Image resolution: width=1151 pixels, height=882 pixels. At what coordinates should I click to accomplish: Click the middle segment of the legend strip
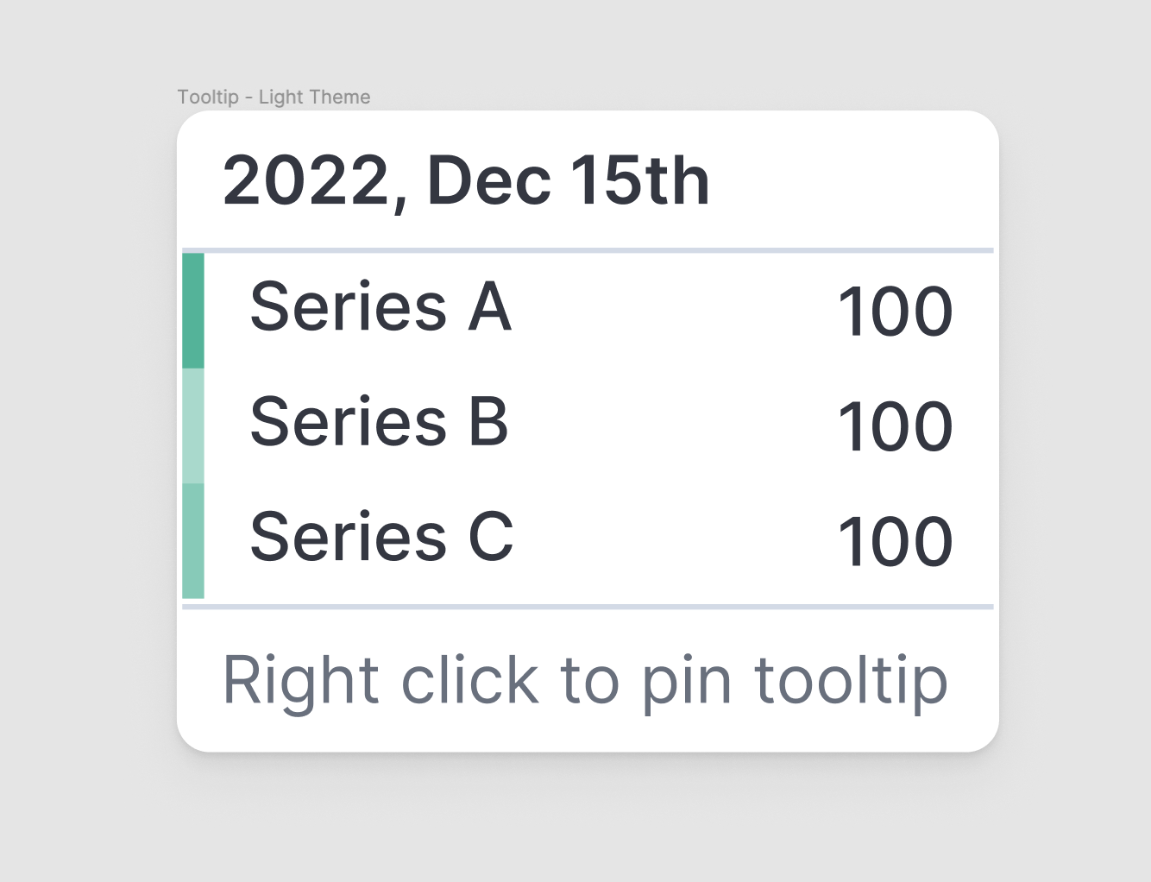pos(193,427)
